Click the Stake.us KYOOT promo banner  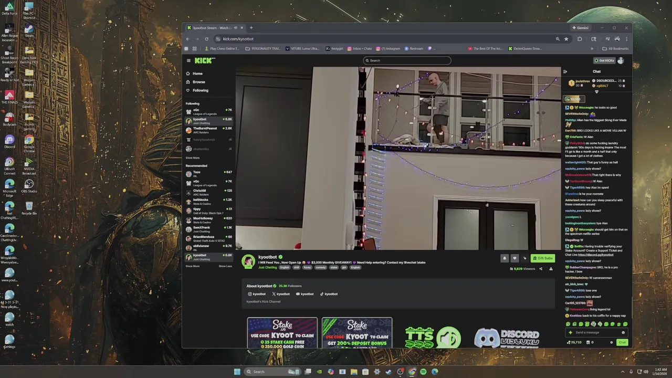point(282,333)
